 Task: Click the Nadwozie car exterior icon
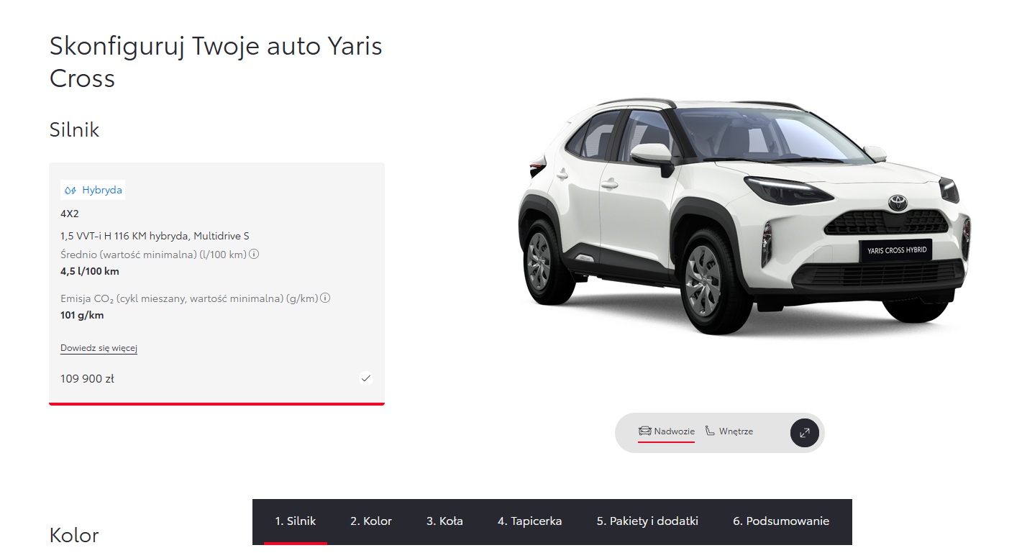point(644,431)
